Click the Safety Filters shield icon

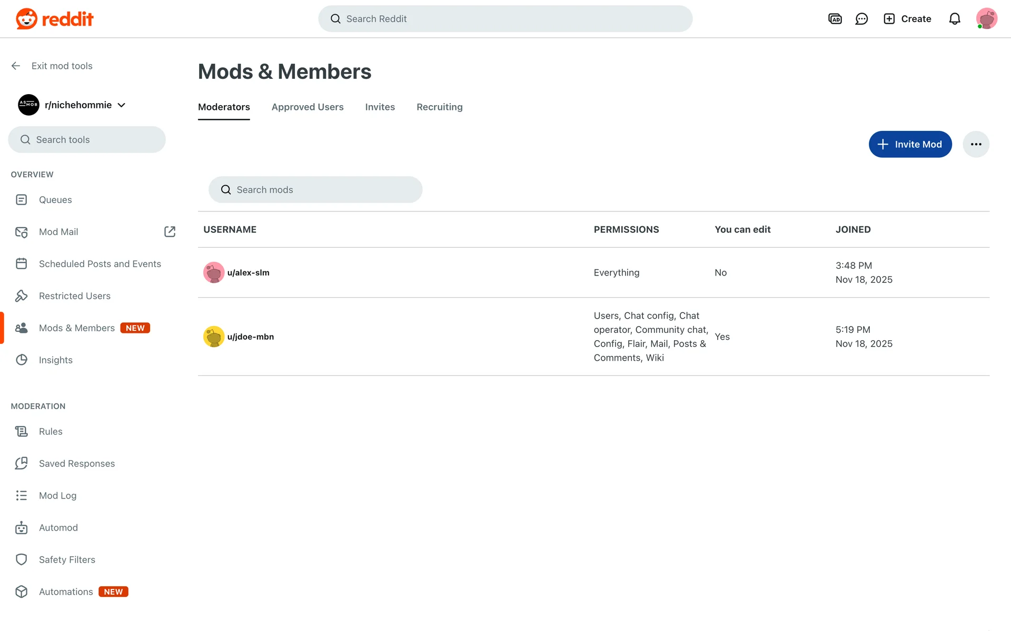(21, 560)
